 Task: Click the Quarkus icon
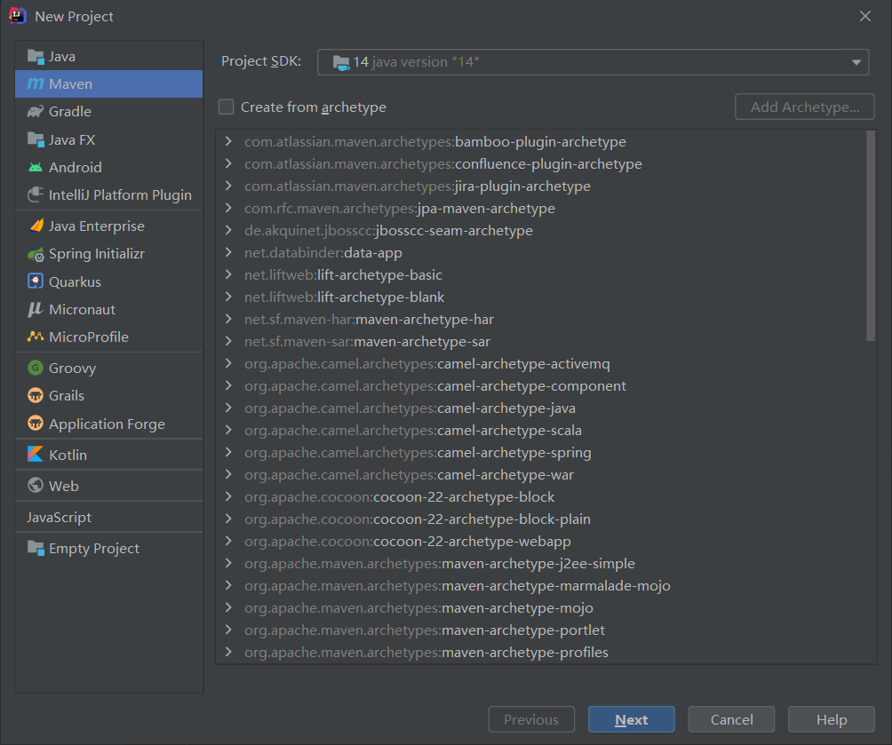[36, 281]
